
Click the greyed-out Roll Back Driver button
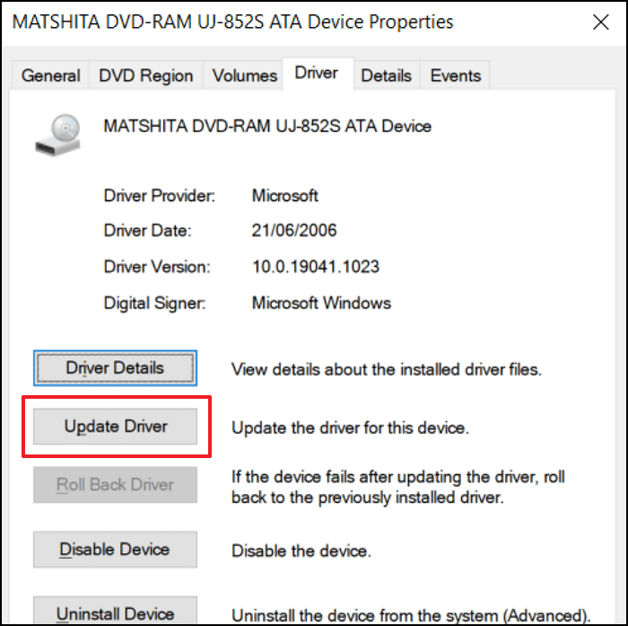[x=115, y=484]
